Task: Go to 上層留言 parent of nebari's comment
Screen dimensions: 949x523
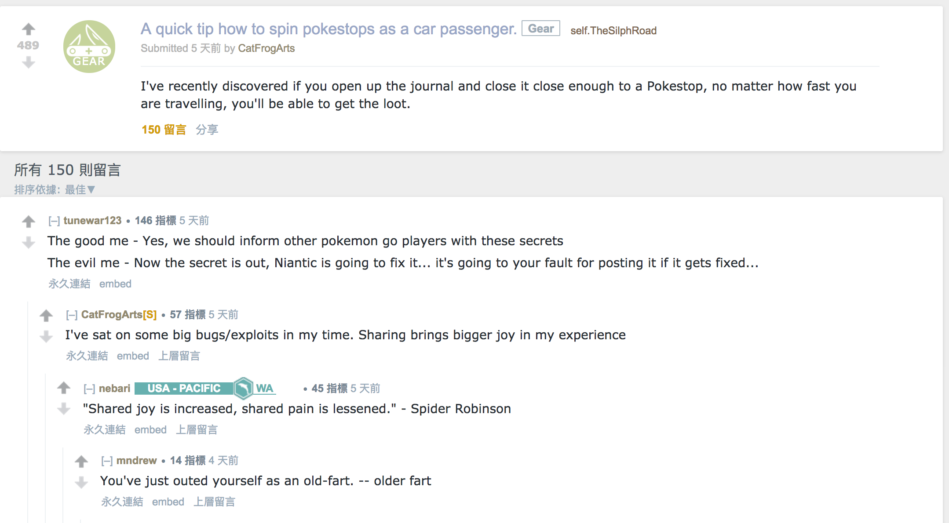Action: [x=197, y=430]
